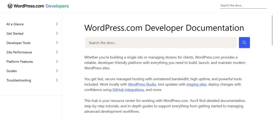Image resolution: width=273 pixels, height=118 pixels.
Task: Click the paragraph starting 'Whether you're building'
Action: pos(165,63)
